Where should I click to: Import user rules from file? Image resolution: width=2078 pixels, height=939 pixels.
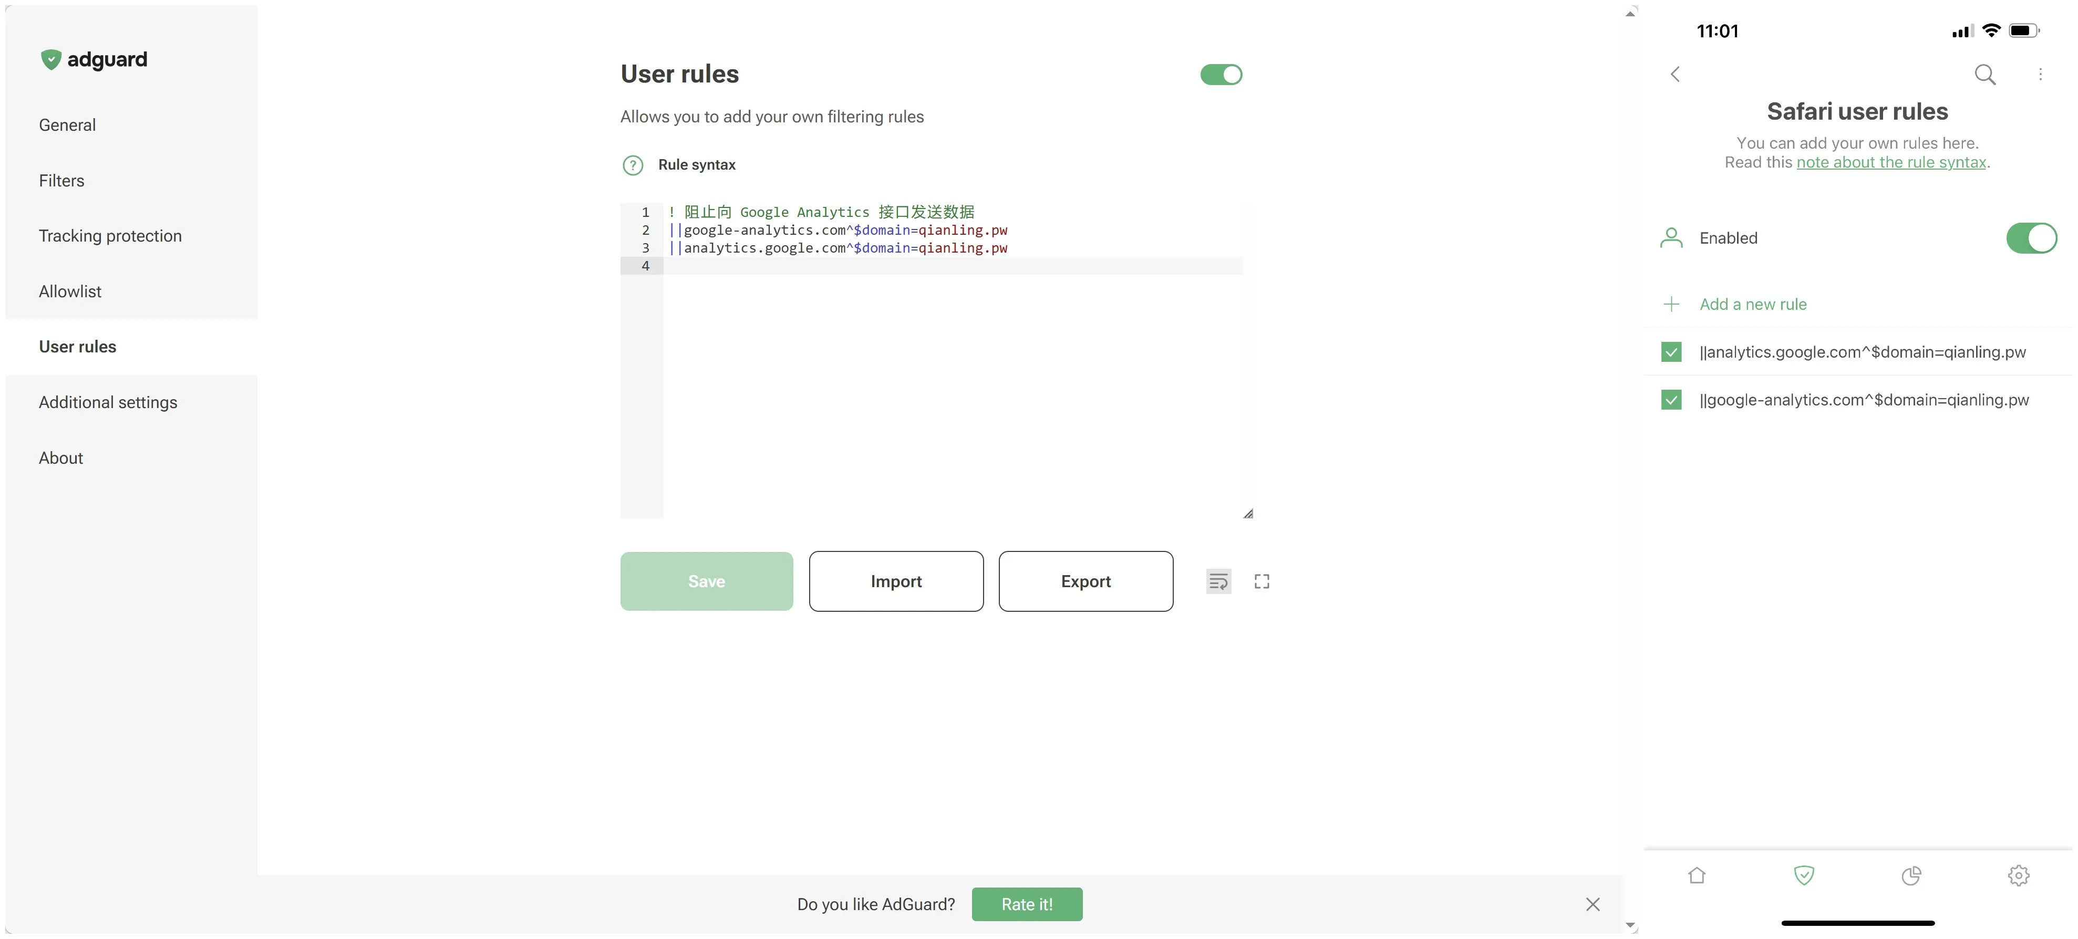[896, 581]
